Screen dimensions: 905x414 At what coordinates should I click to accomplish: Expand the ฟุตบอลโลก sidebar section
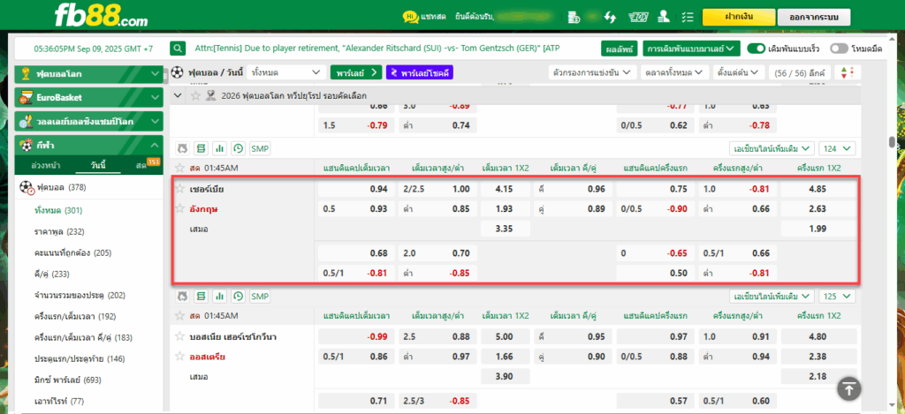89,74
